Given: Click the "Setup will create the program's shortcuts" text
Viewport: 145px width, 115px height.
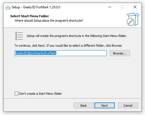Looking at the screenshot, I should (x=77, y=36).
